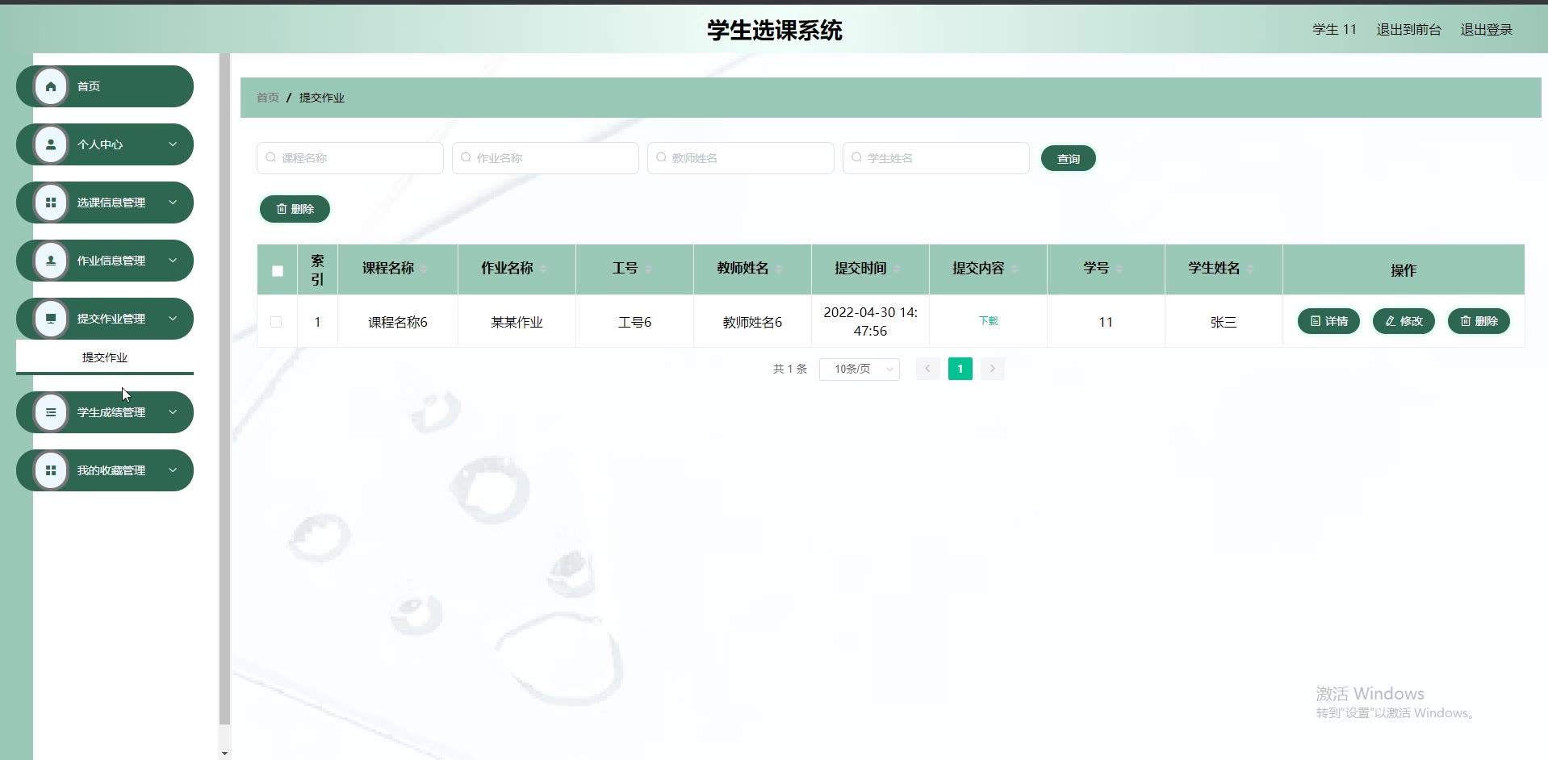Click into the 作业名称 search field
The height and width of the screenshot is (760, 1548).
click(546, 158)
